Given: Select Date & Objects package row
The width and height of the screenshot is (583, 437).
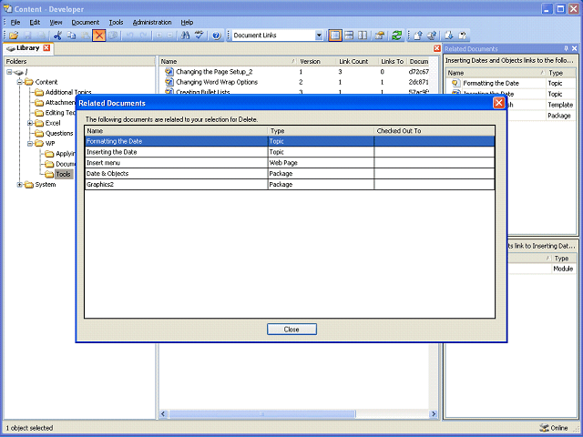Looking at the screenshot, I should click(x=290, y=174).
